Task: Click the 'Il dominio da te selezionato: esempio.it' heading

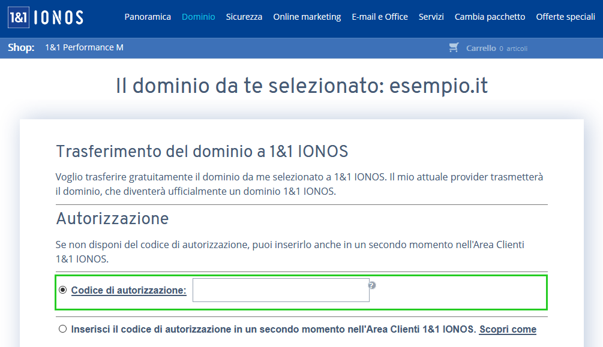Action: (x=302, y=85)
